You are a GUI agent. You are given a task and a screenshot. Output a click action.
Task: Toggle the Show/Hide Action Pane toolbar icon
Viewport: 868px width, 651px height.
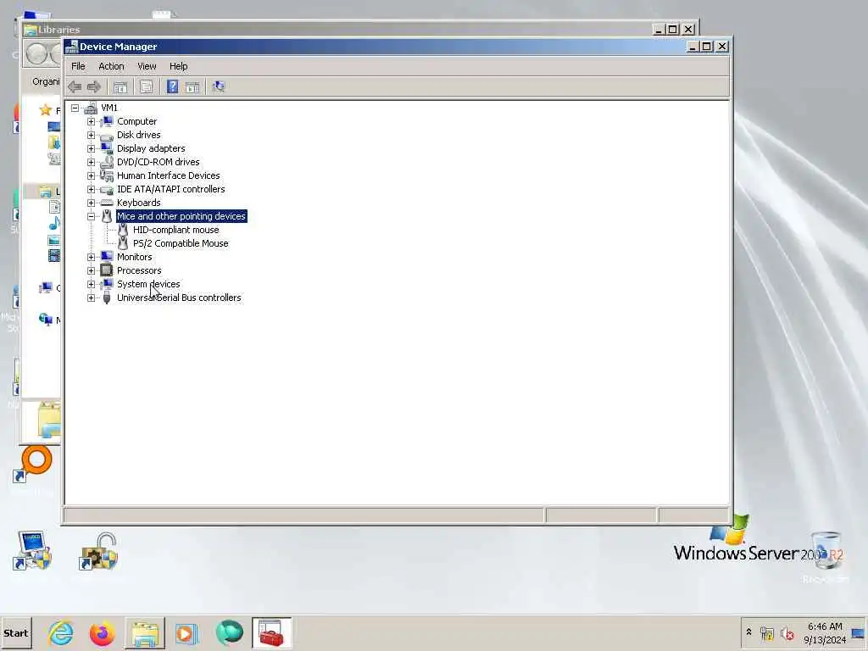point(192,86)
